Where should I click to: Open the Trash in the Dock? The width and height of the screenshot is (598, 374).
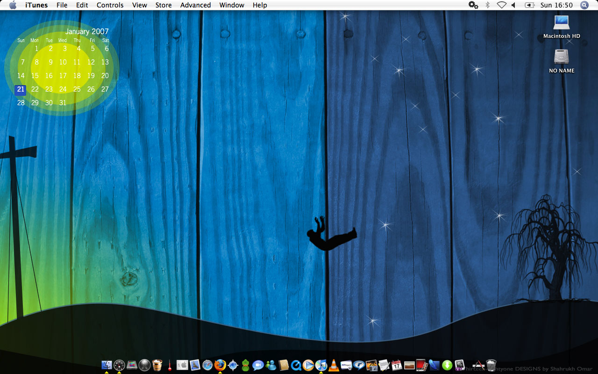point(491,365)
